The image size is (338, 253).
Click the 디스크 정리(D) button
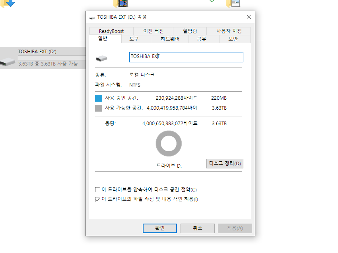click(225, 163)
